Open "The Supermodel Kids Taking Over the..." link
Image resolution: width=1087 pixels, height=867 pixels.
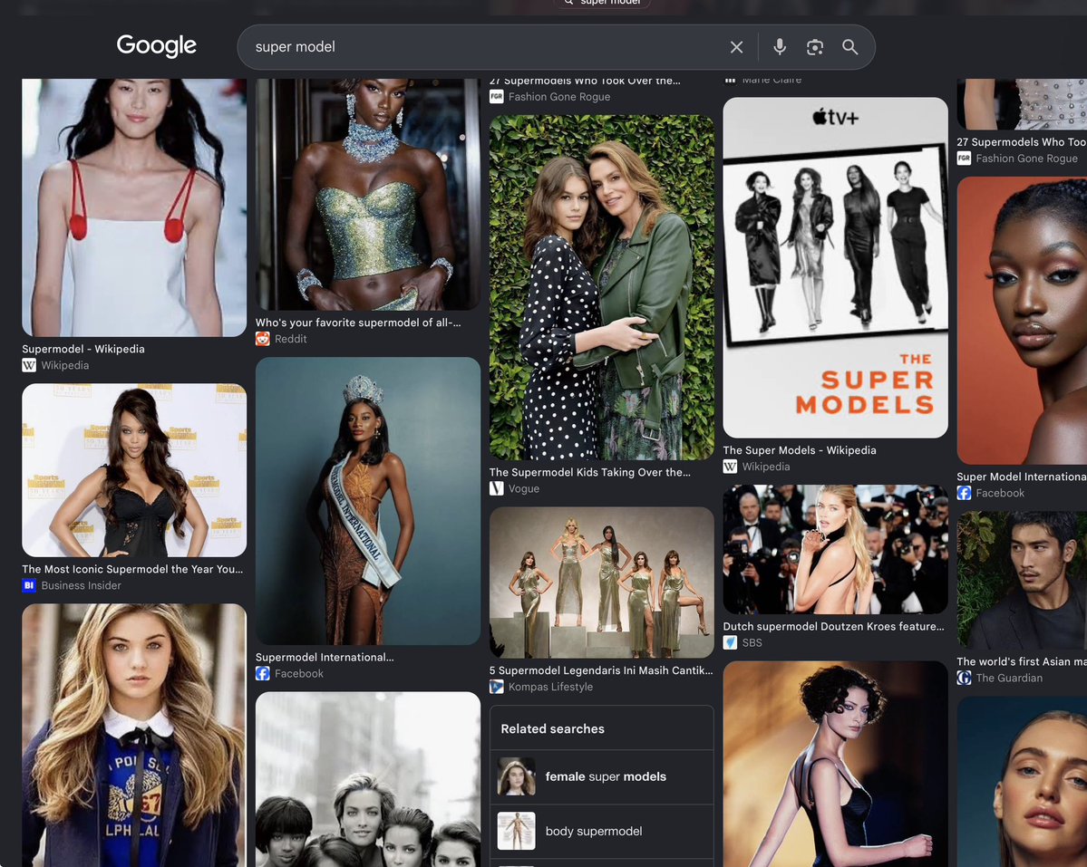590,472
